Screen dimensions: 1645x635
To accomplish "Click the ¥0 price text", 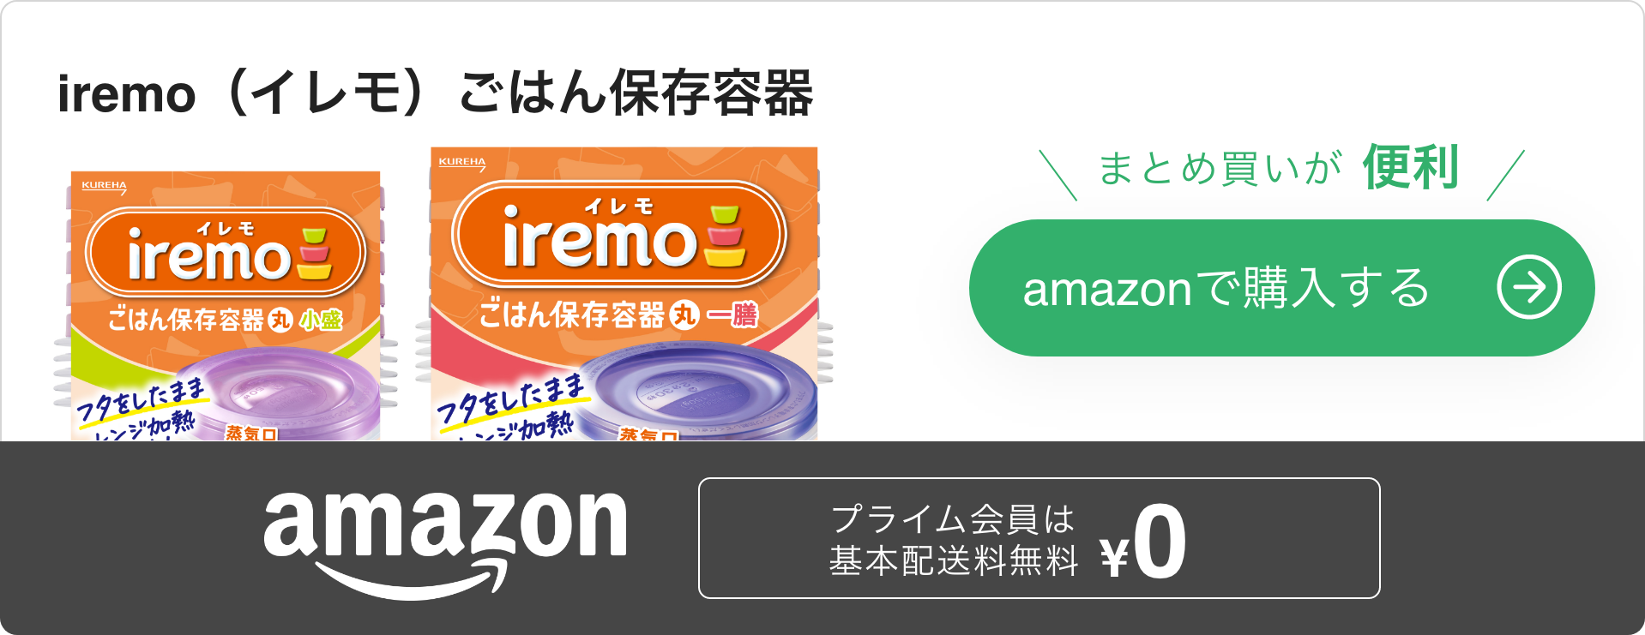I will pyautogui.click(x=1144, y=542).
